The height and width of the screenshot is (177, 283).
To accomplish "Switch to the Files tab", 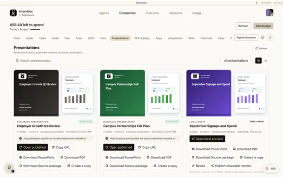I will [103, 38].
